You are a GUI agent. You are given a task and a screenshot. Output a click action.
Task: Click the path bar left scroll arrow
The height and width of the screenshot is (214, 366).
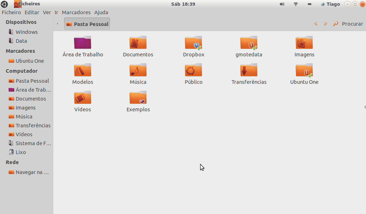[x=58, y=24]
